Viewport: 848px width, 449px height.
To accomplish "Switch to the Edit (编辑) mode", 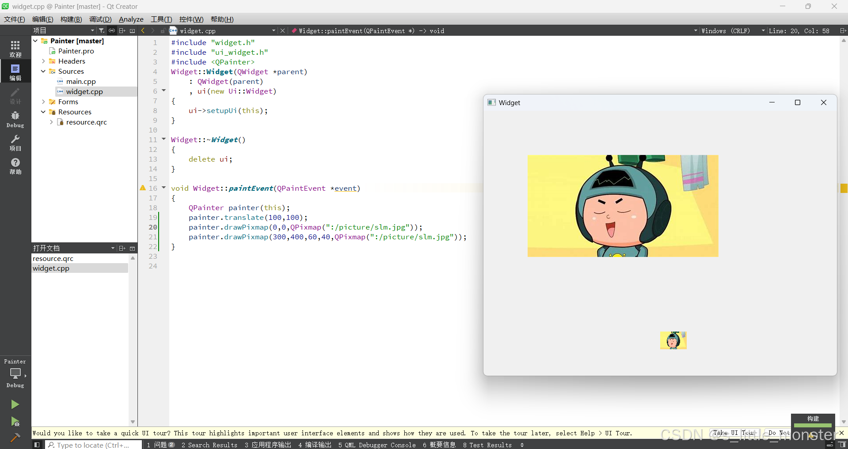I will (15, 72).
